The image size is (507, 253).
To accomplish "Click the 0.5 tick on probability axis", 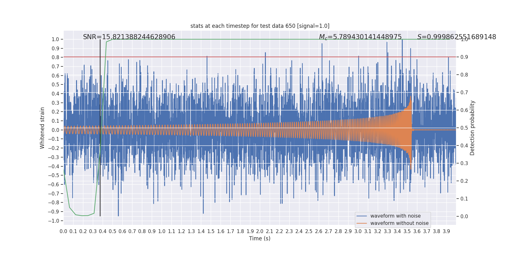I will 464,128.
